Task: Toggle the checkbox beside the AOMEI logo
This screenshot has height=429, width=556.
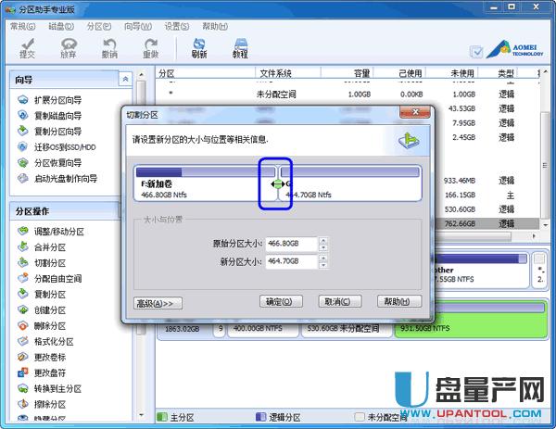Action: [x=476, y=53]
